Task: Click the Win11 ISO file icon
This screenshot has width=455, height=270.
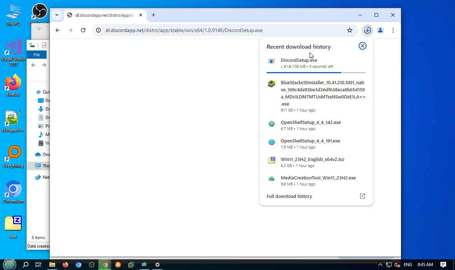Action: point(272,160)
